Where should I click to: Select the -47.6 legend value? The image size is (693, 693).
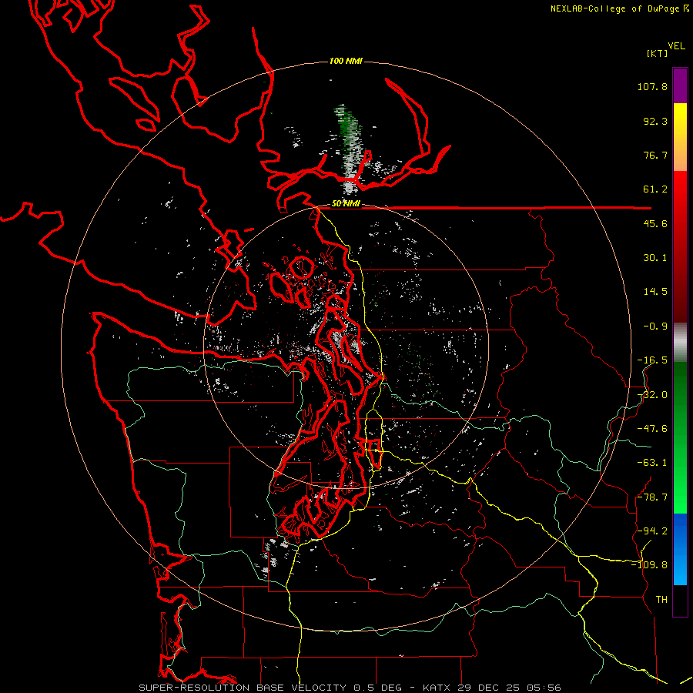coord(652,429)
